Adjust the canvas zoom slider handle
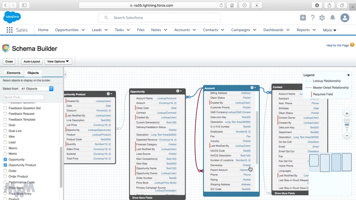 point(347,125)
